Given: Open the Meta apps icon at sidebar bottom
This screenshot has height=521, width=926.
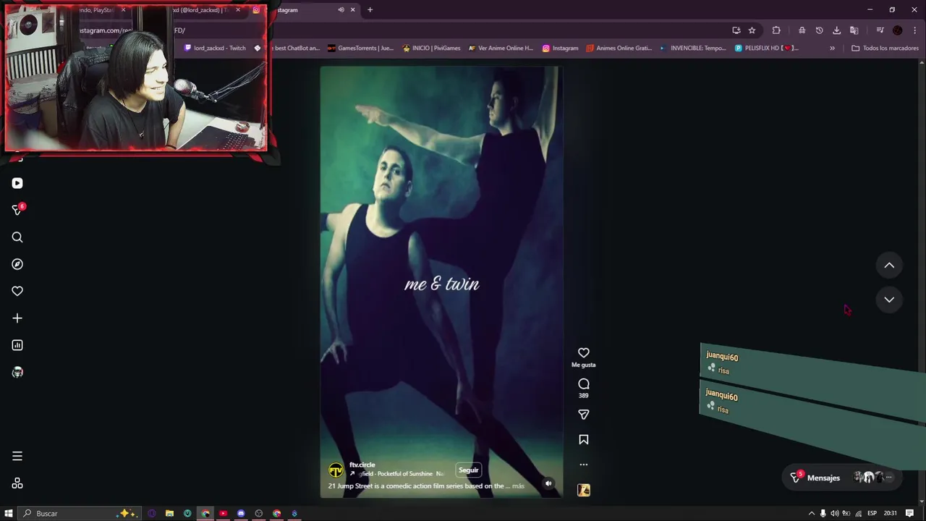Looking at the screenshot, I should pos(17,483).
